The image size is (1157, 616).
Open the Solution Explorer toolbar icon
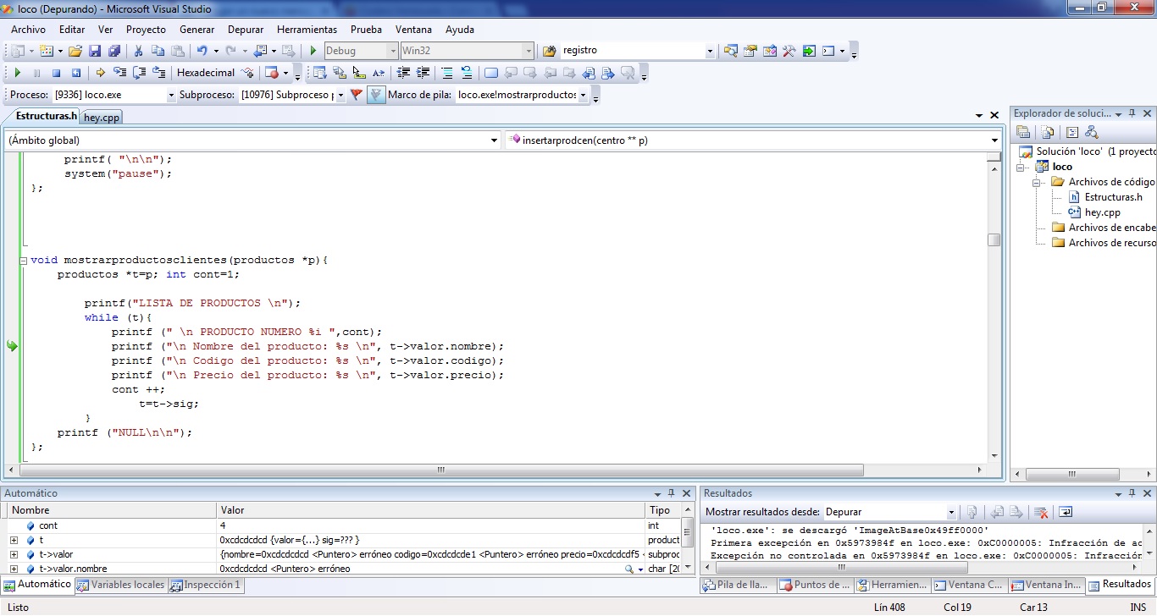pos(730,51)
